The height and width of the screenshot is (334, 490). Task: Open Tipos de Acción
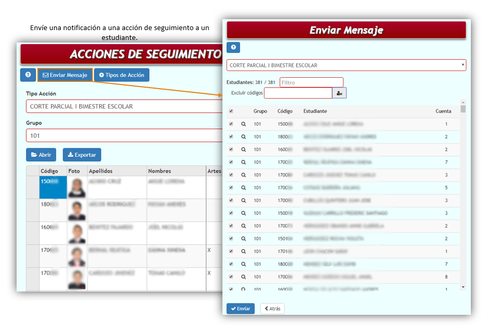coord(121,75)
